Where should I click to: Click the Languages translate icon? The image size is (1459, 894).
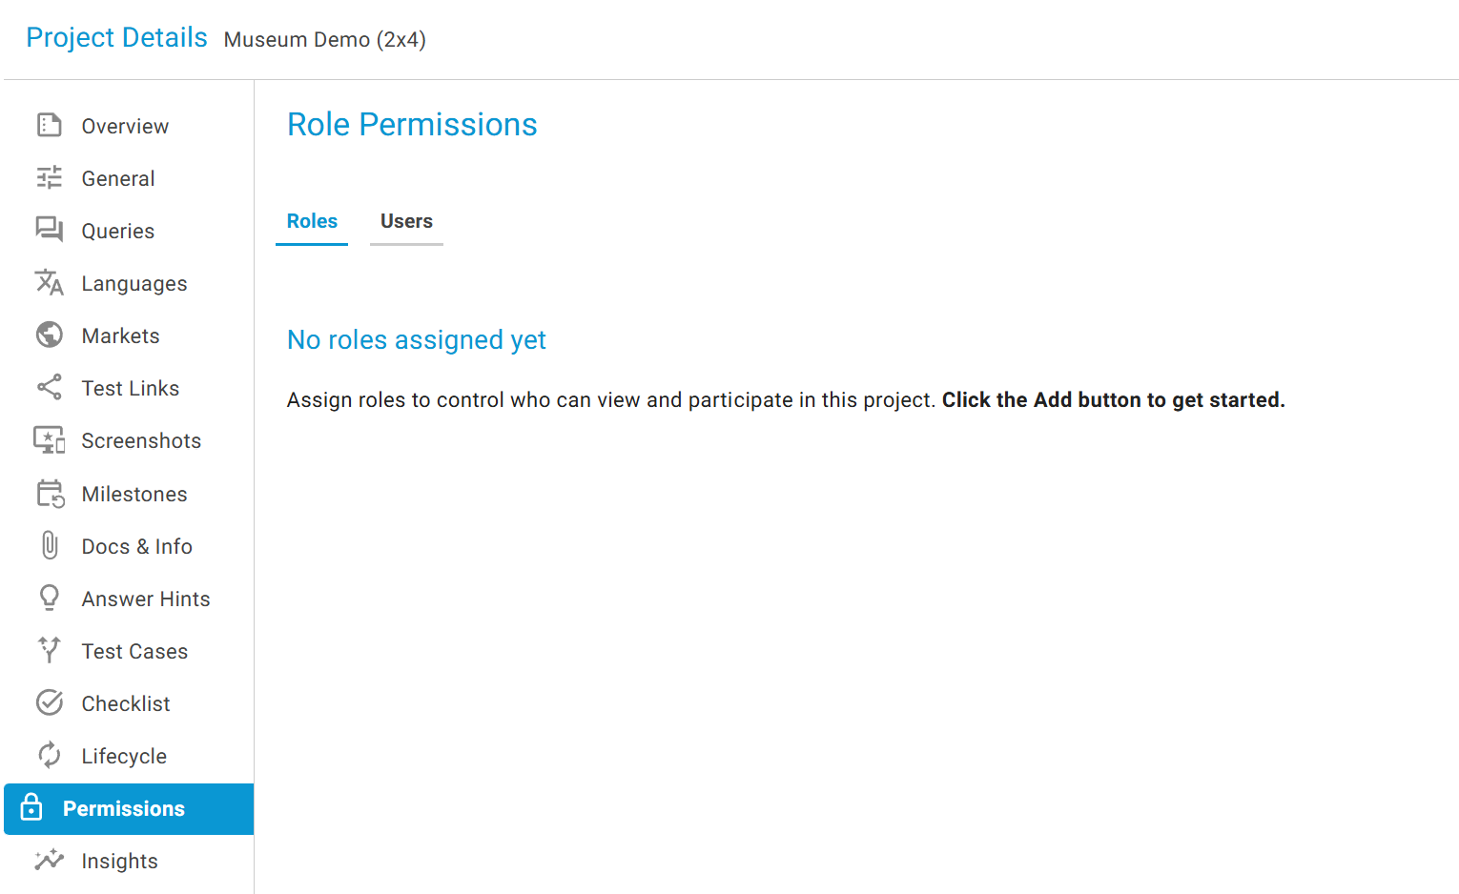coord(50,283)
